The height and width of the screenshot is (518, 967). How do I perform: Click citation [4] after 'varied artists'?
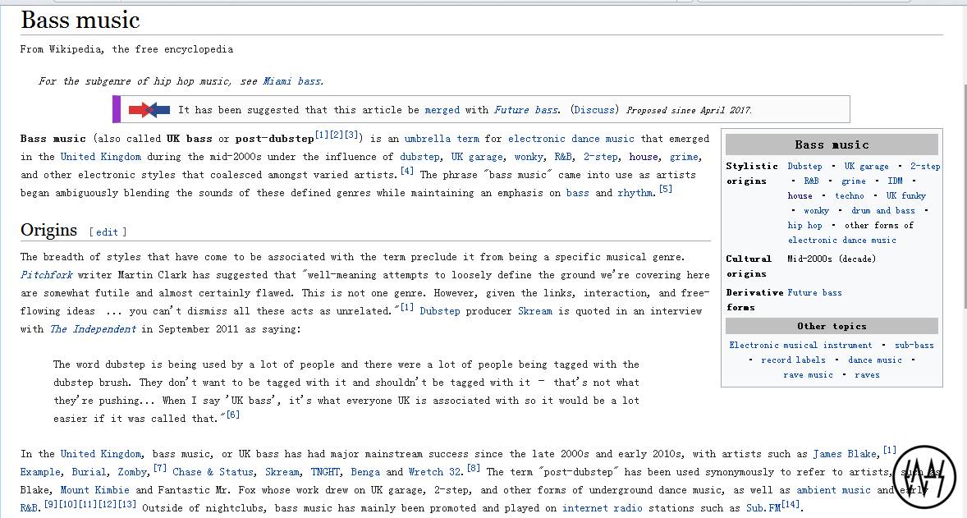[x=407, y=171]
